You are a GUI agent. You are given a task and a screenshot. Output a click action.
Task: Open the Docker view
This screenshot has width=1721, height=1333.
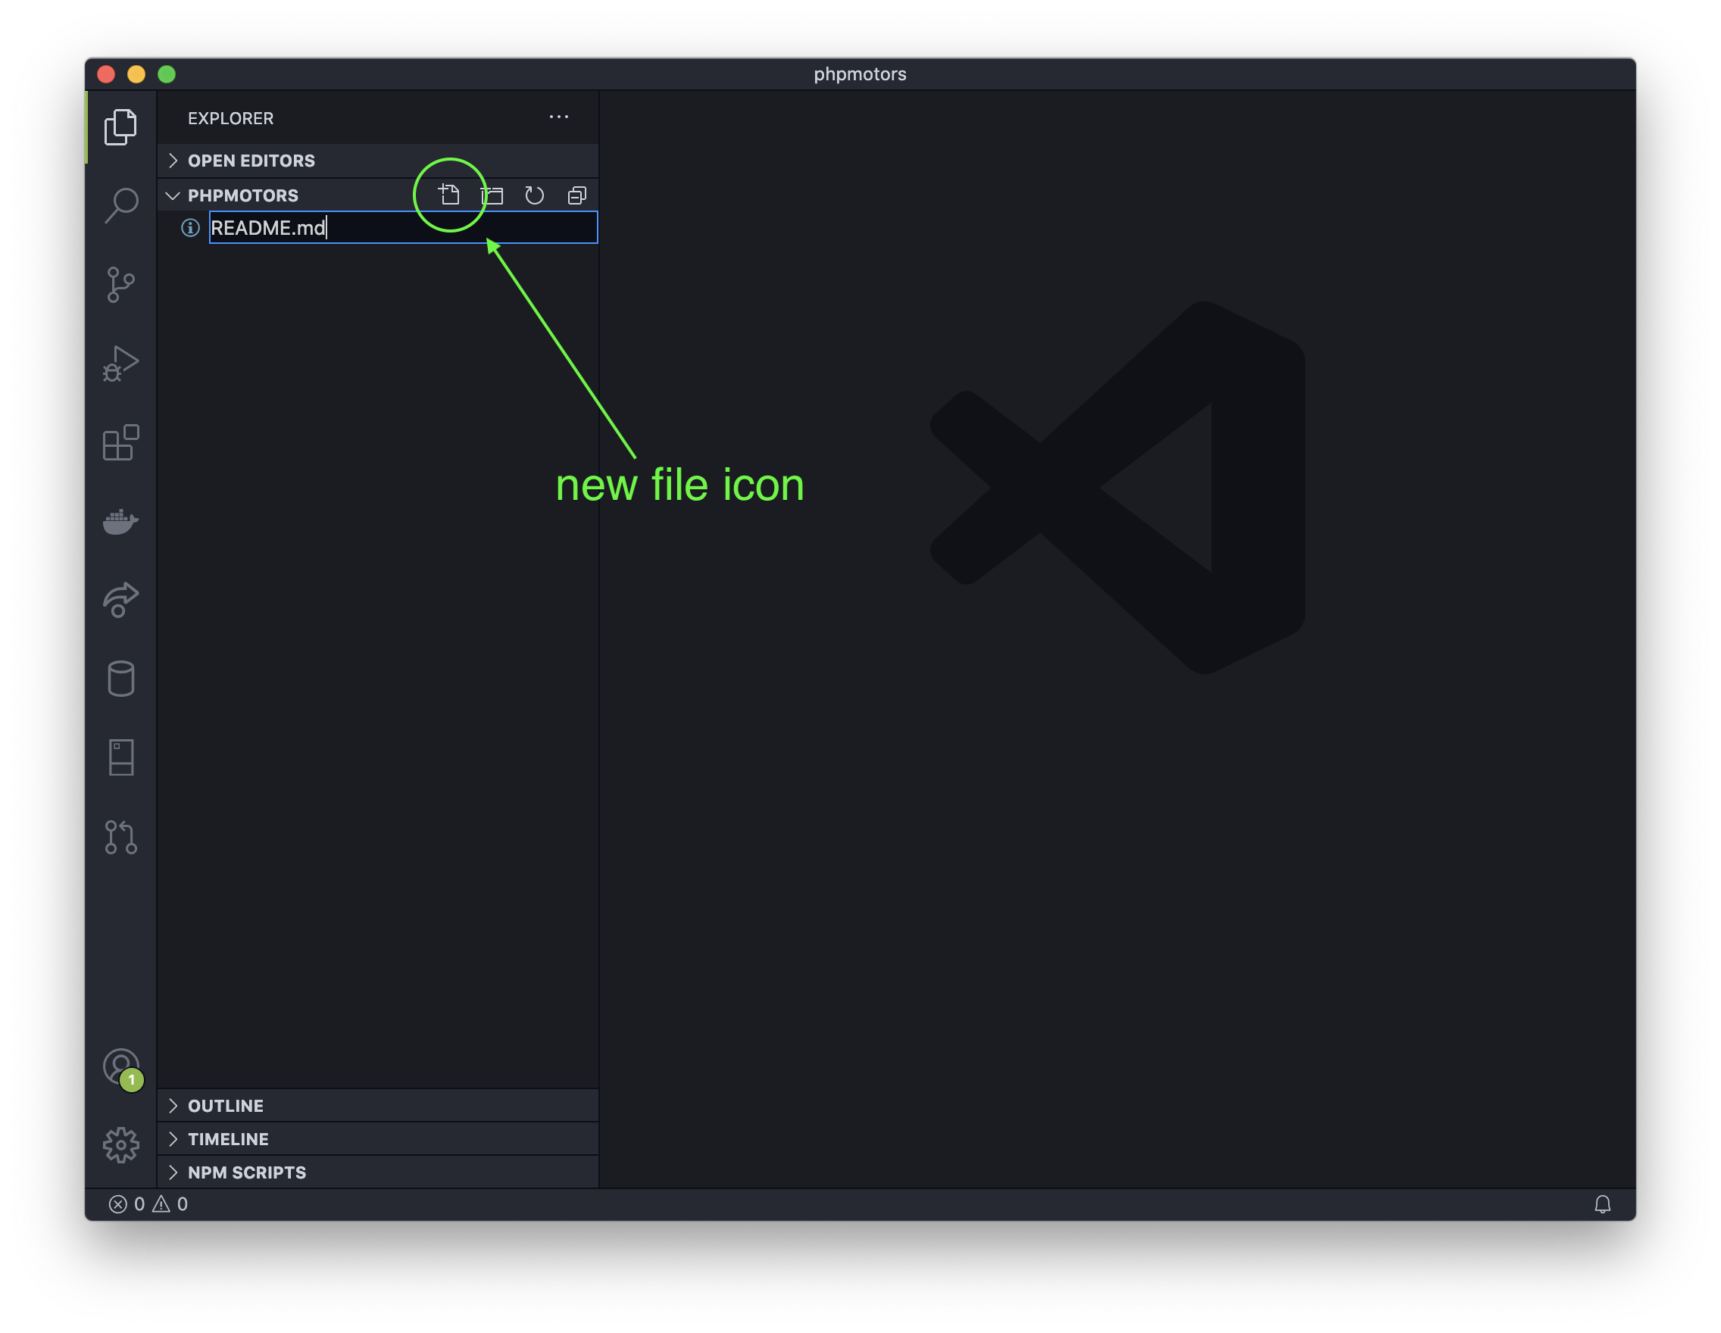pos(120,521)
